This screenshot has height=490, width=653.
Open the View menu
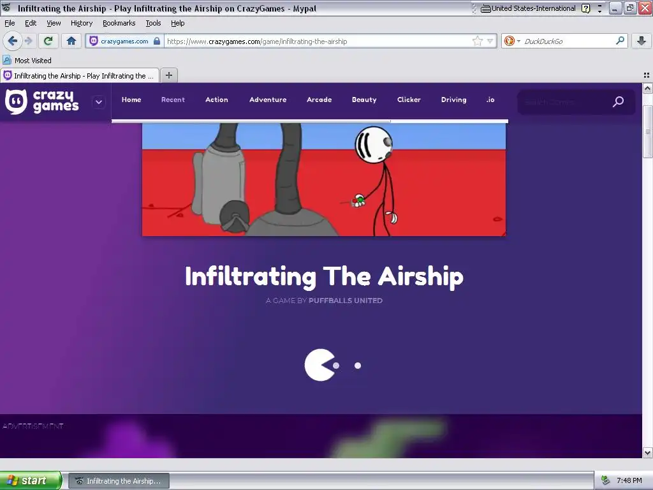54,23
